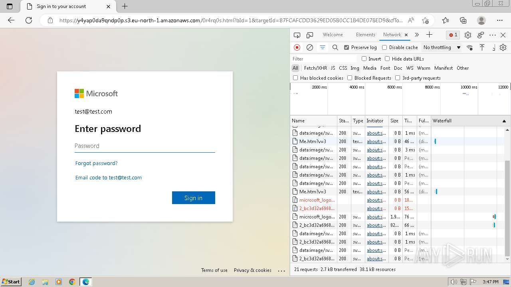The height and width of the screenshot is (287, 511).
Task: Sort by the Waterfall column arrow
Action: point(504,121)
